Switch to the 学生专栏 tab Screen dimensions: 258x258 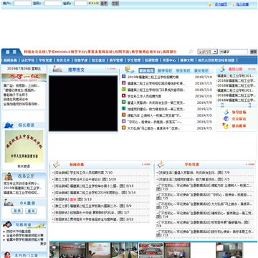coord(183,71)
